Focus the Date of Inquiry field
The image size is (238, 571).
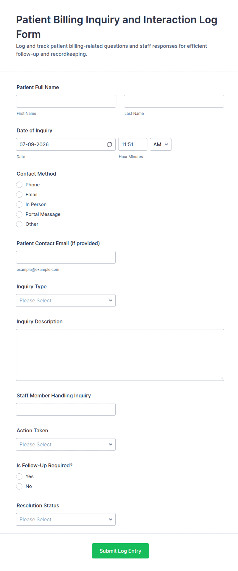click(66, 145)
